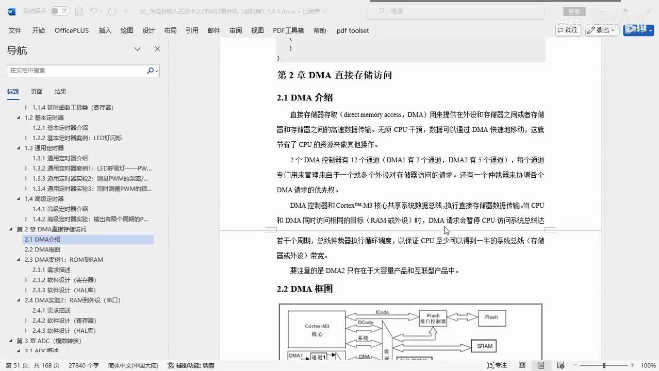Click the 批注 comments button
This screenshot has width=659, height=371.
pyautogui.click(x=568, y=30)
